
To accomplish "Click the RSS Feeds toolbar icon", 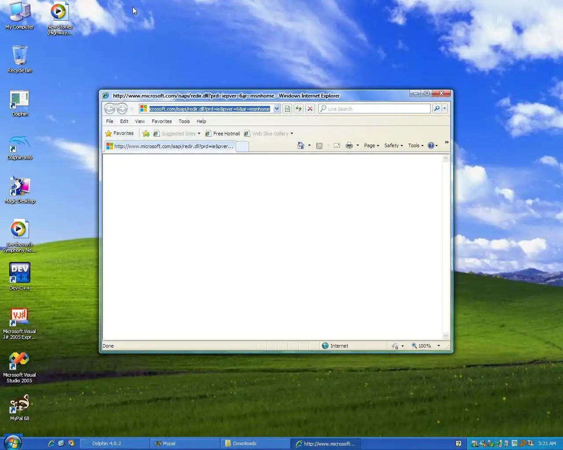I will (x=319, y=145).
